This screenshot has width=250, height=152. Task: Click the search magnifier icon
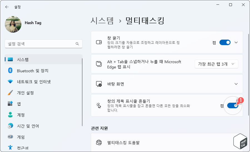[77, 44]
